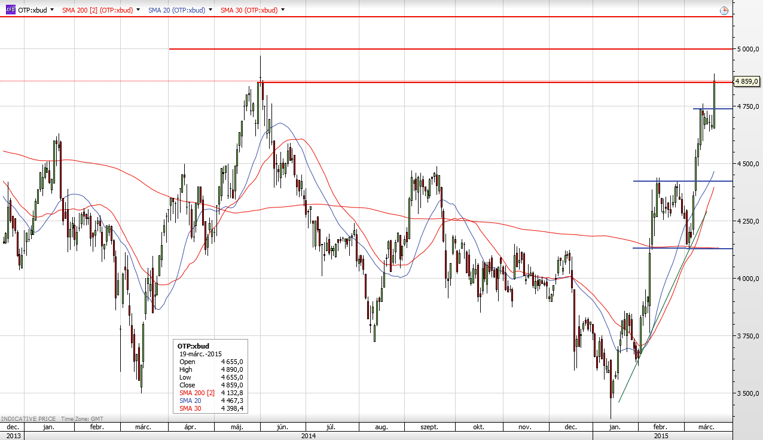Viewport: 763px width, 440px height.
Task: Click the 3 750,0 price axis label
Action: click(x=748, y=336)
